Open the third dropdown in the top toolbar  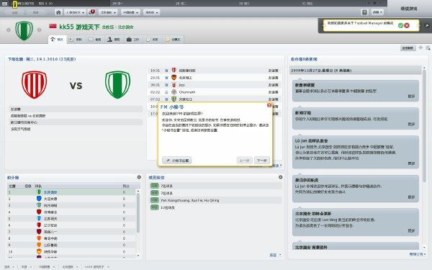tap(130, 12)
